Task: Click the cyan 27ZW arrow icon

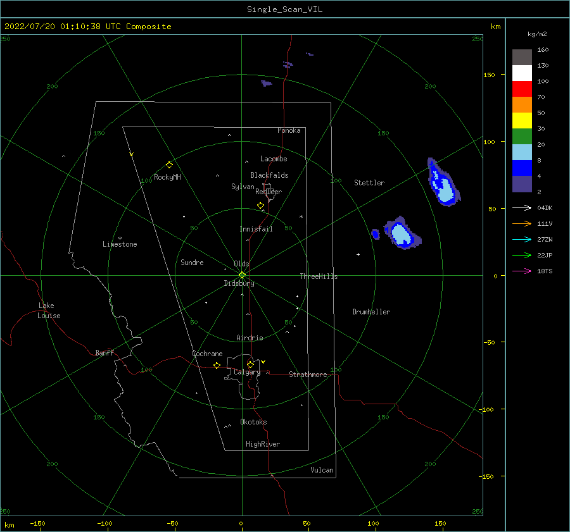Action: (x=522, y=239)
